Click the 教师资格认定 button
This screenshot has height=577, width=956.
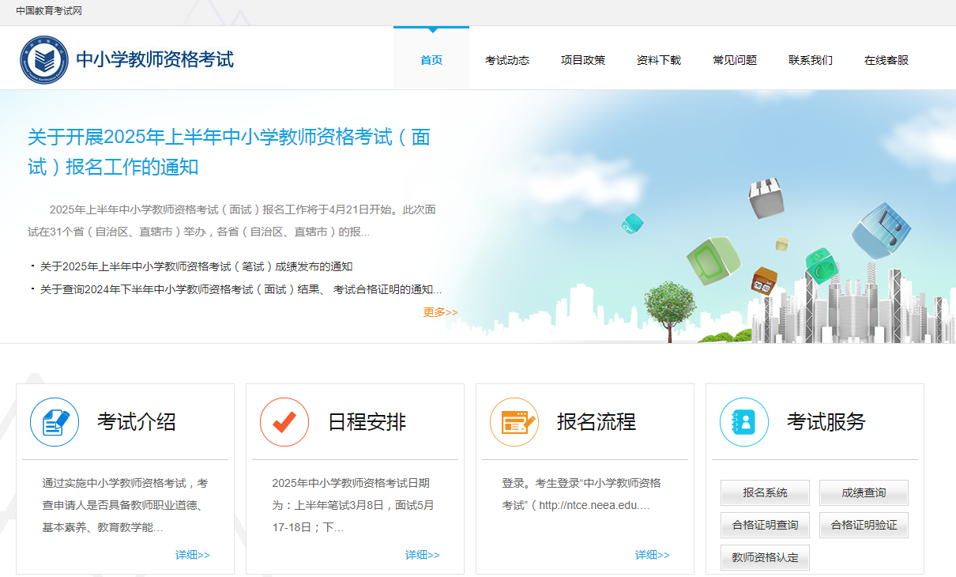click(765, 557)
